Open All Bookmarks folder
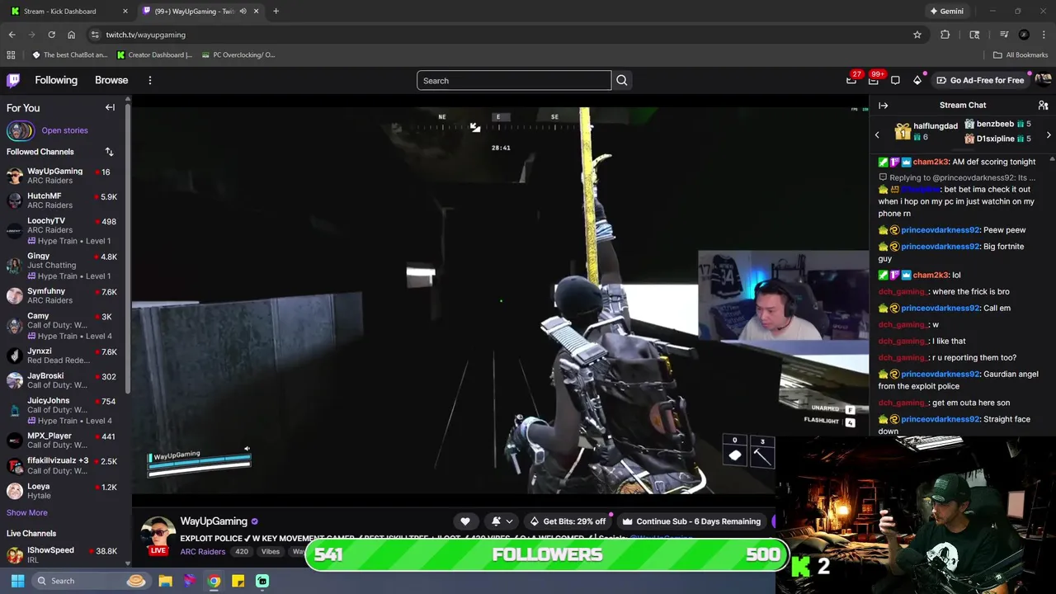The height and width of the screenshot is (594, 1056). 1021,54
